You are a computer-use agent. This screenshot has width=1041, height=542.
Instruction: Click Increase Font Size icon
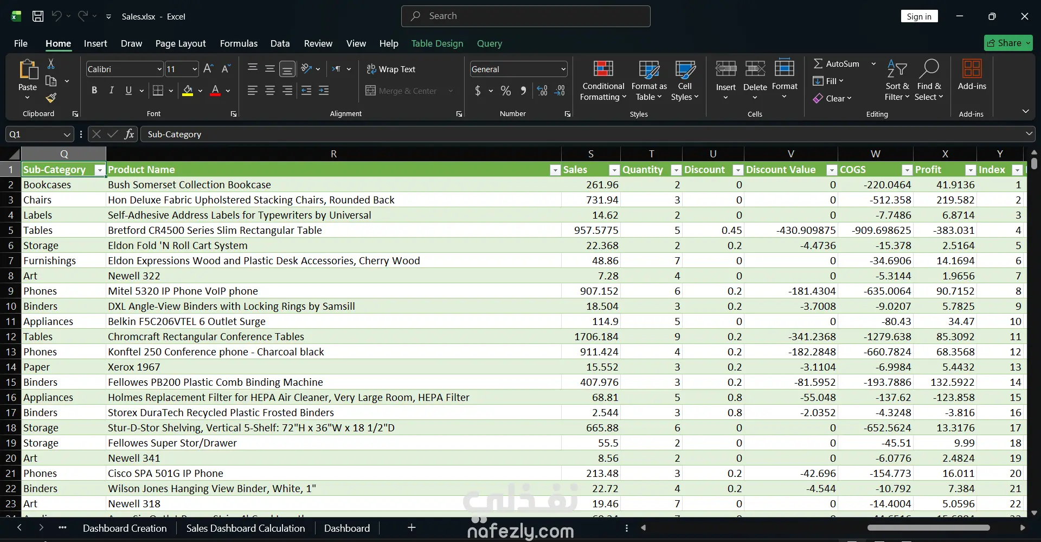(208, 69)
